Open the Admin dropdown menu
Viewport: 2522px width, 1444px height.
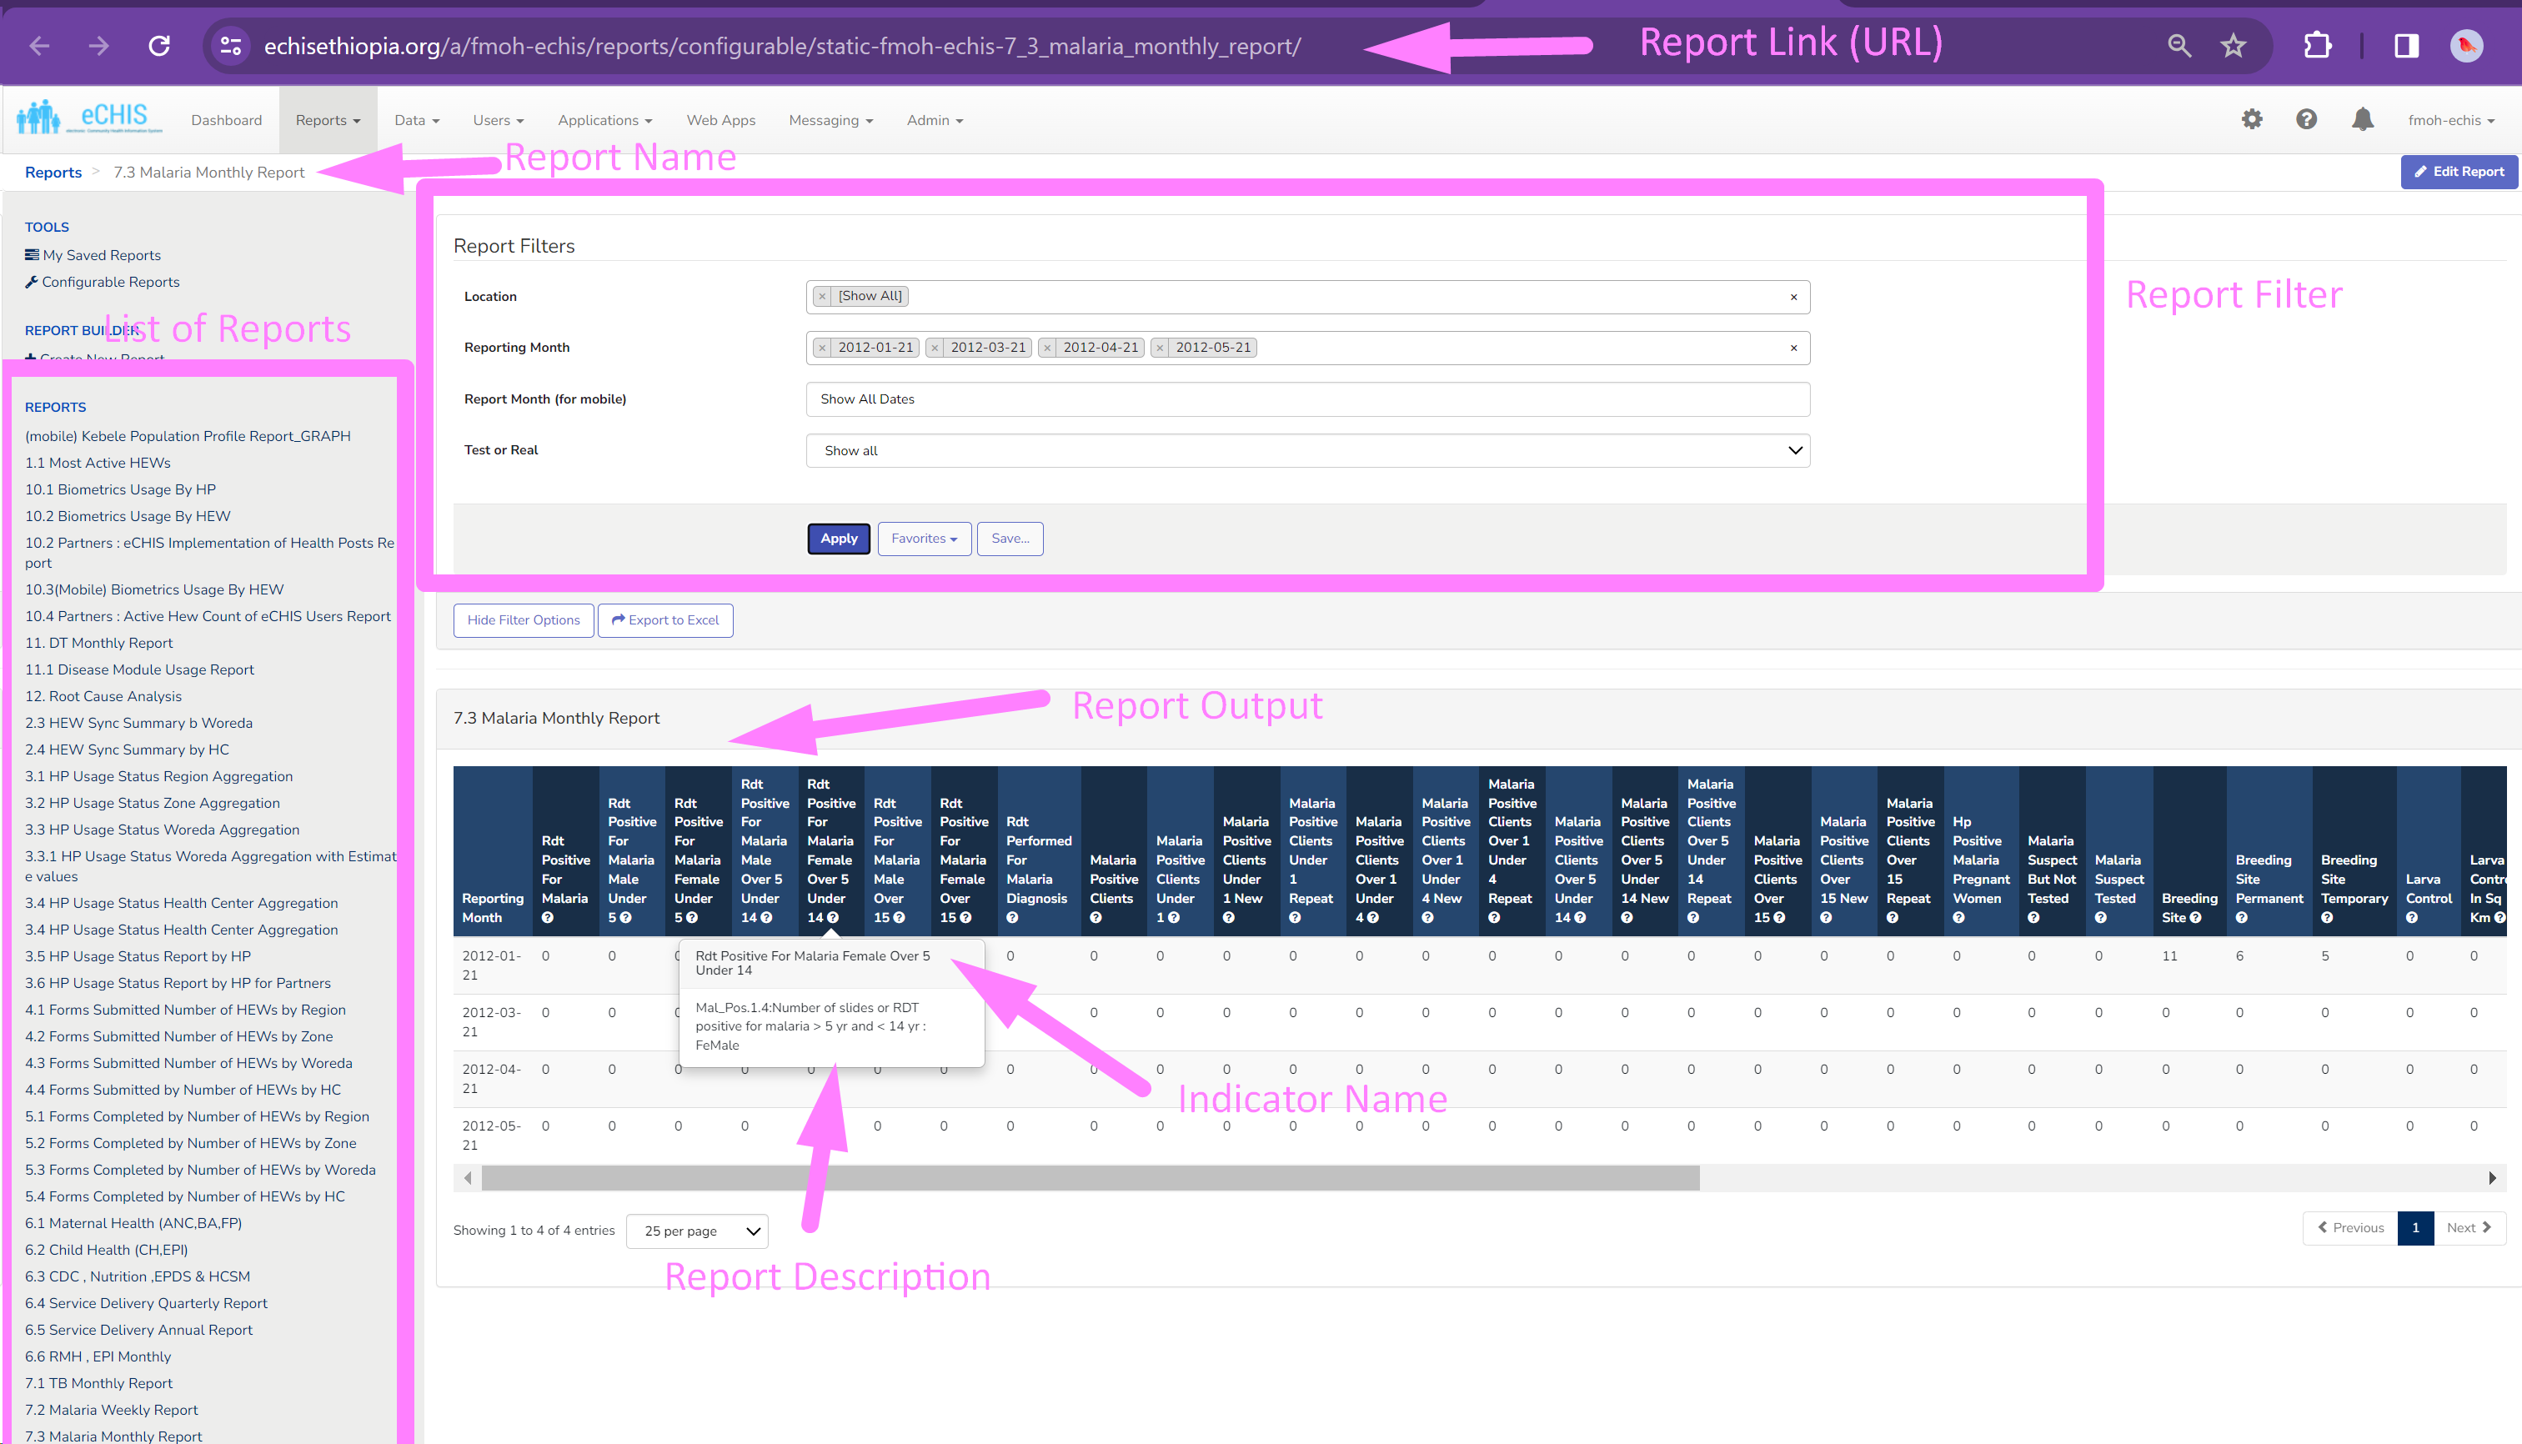(935, 120)
